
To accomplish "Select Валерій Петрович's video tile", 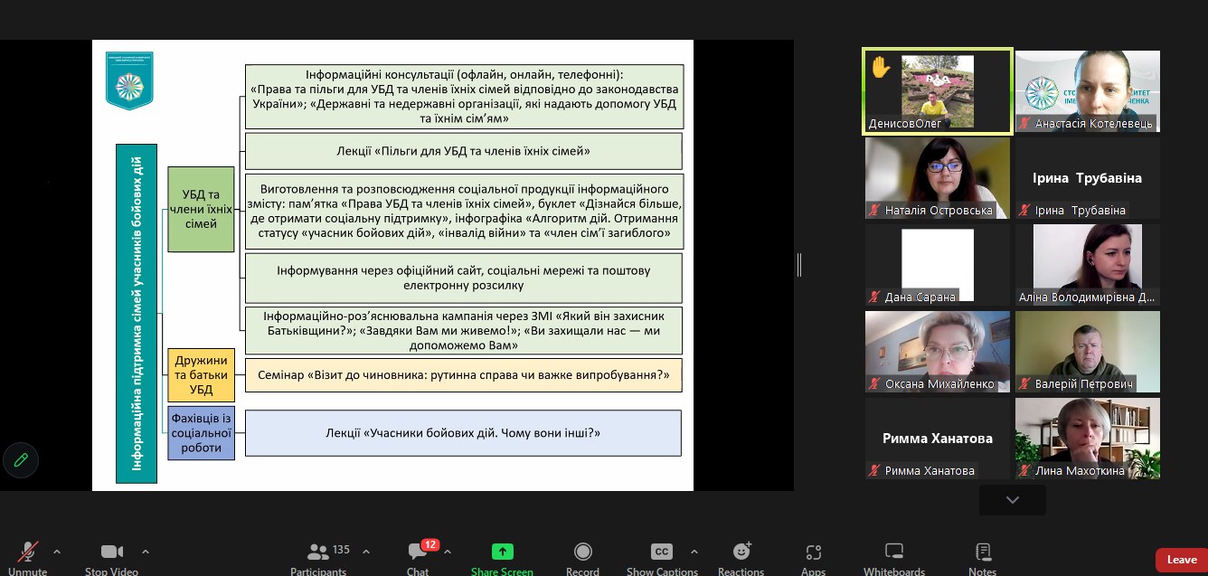I will click(1087, 351).
